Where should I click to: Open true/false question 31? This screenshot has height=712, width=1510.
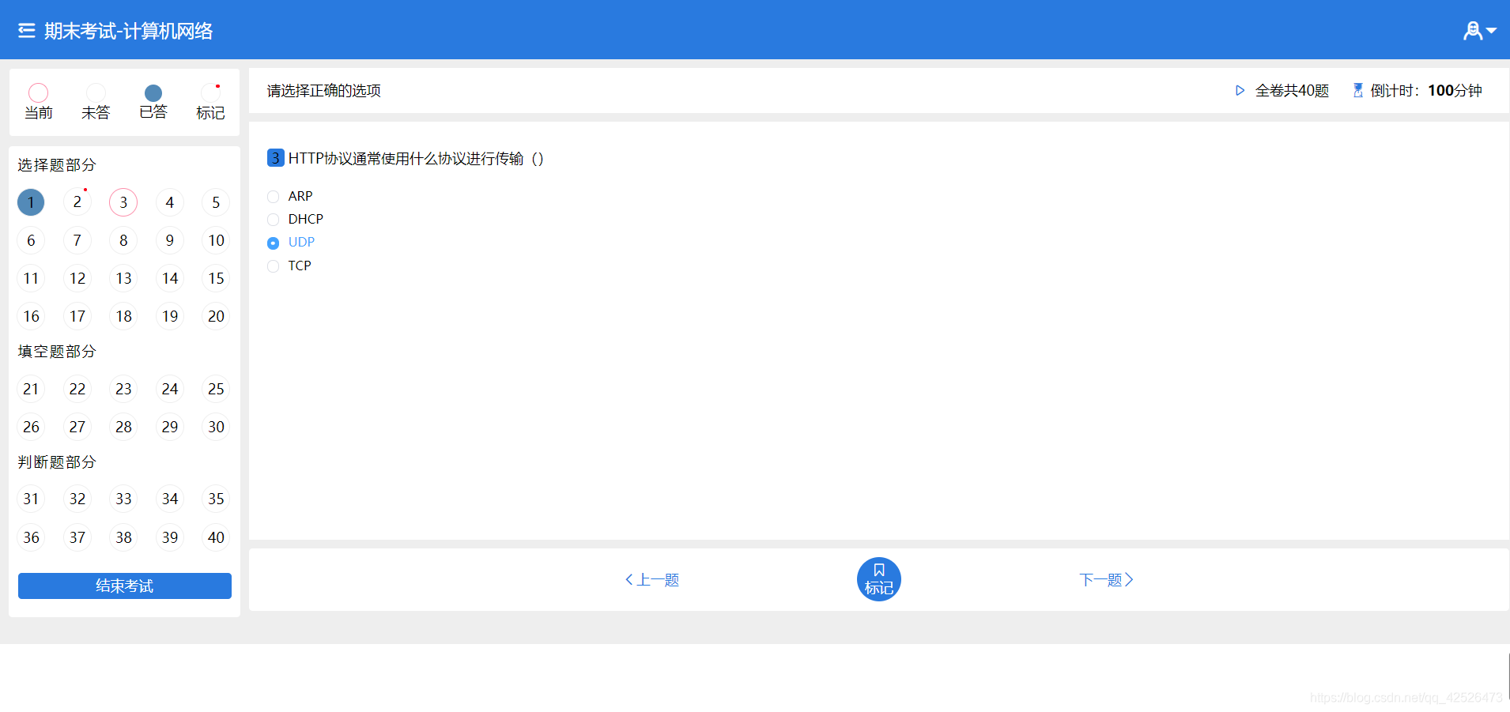tap(31, 499)
